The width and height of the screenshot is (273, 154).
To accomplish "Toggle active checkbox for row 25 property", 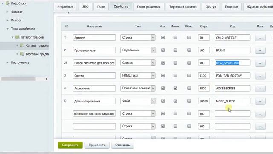I will 163,63.
